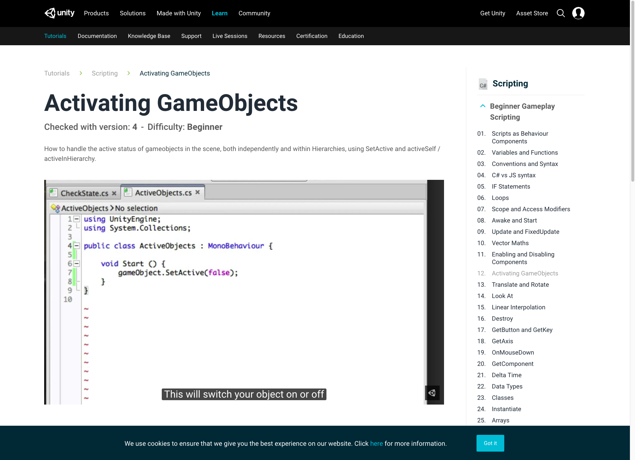Open the Asset Store link
635x460 pixels.
pos(532,13)
